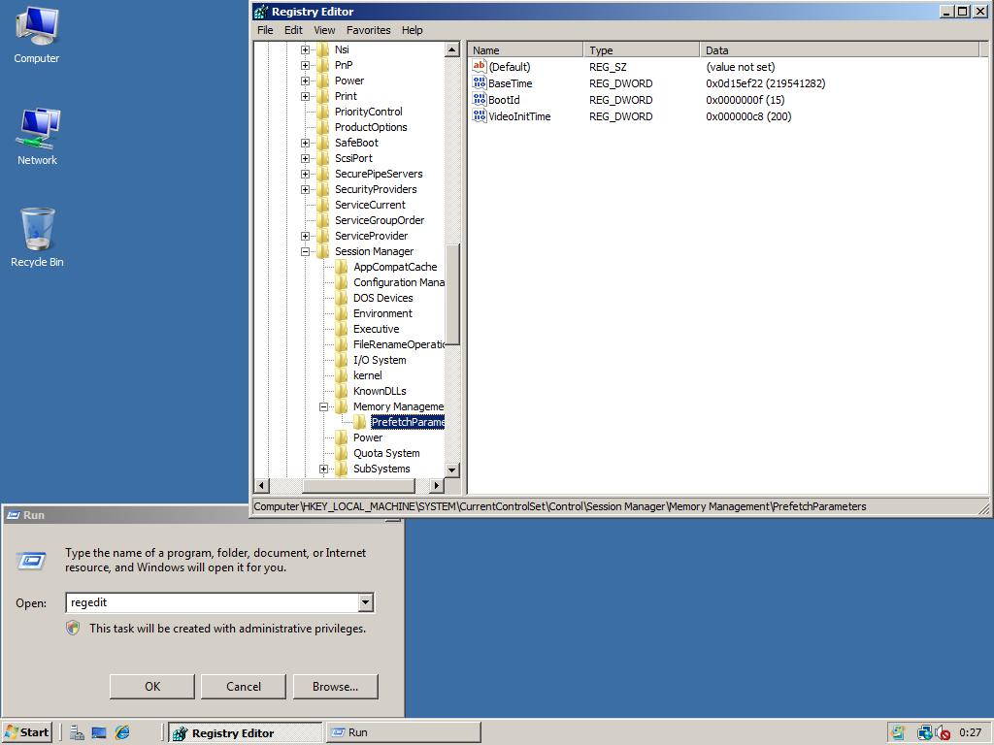Expand the PnP registry key
This screenshot has width=994, height=745.
(x=305, y=65)
